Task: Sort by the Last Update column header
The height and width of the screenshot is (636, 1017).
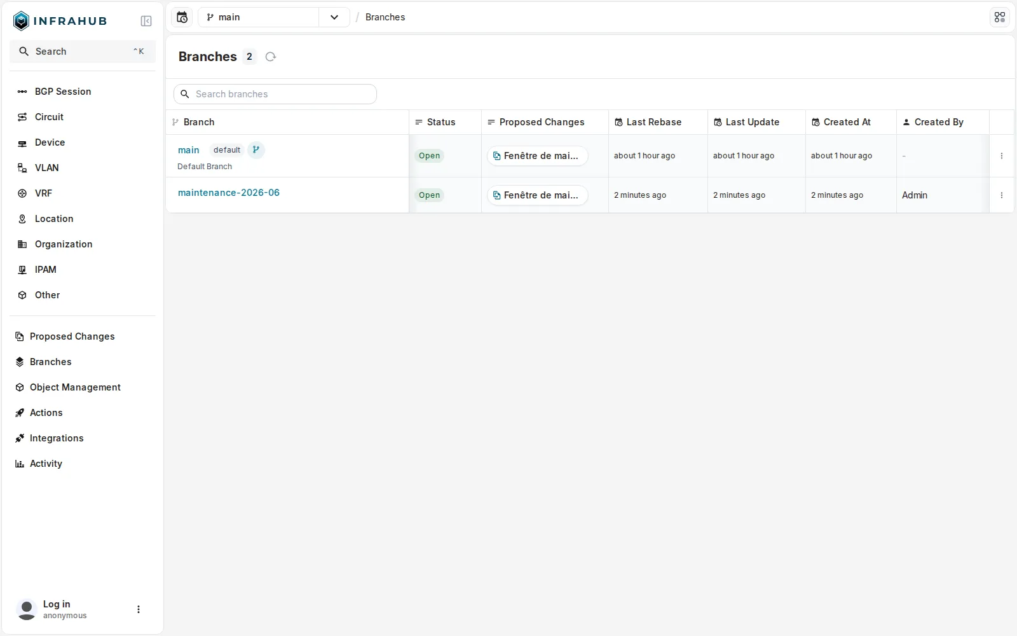Action: pos(753,122)
